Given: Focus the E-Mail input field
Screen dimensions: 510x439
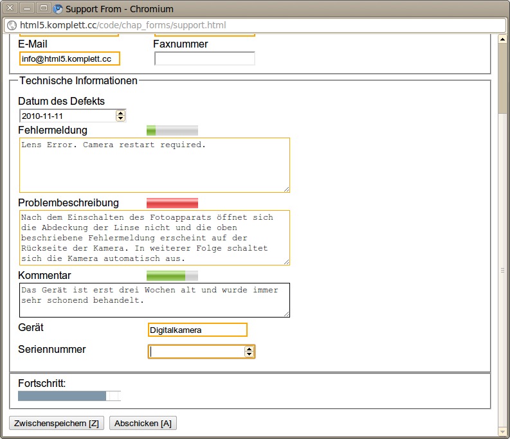Looking at the screenshot, I should [x=69, y=59].
